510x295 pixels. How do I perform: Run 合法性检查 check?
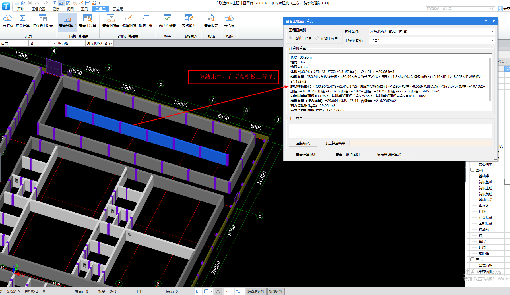(167, 21)
